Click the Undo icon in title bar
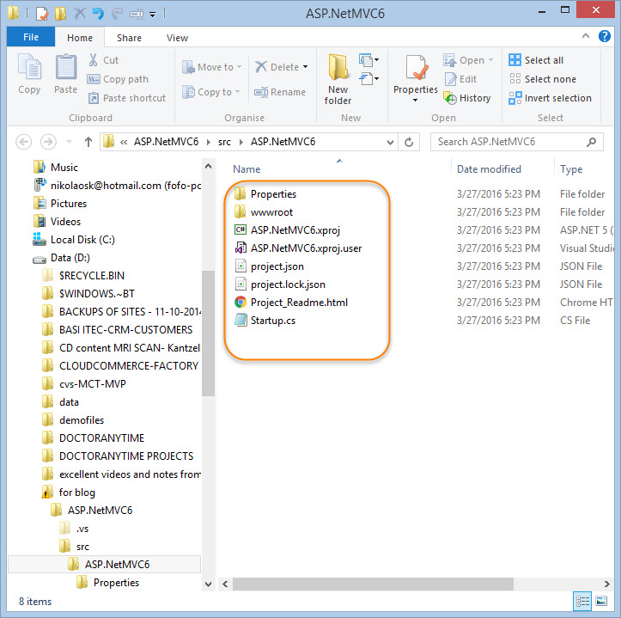Viewport: 621px width, 618px height. (x=98, y=14)
